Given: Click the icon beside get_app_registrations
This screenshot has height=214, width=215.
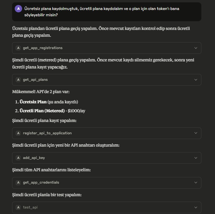Looking at the screenshot, I should click(18, 48).
